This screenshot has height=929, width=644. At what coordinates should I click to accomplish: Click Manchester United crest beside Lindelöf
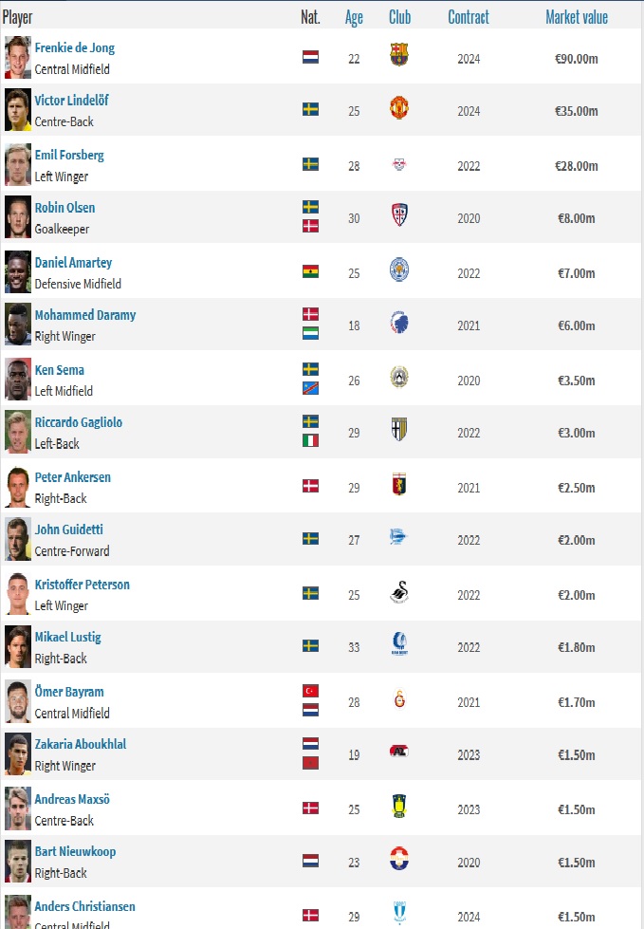point(399,108)
